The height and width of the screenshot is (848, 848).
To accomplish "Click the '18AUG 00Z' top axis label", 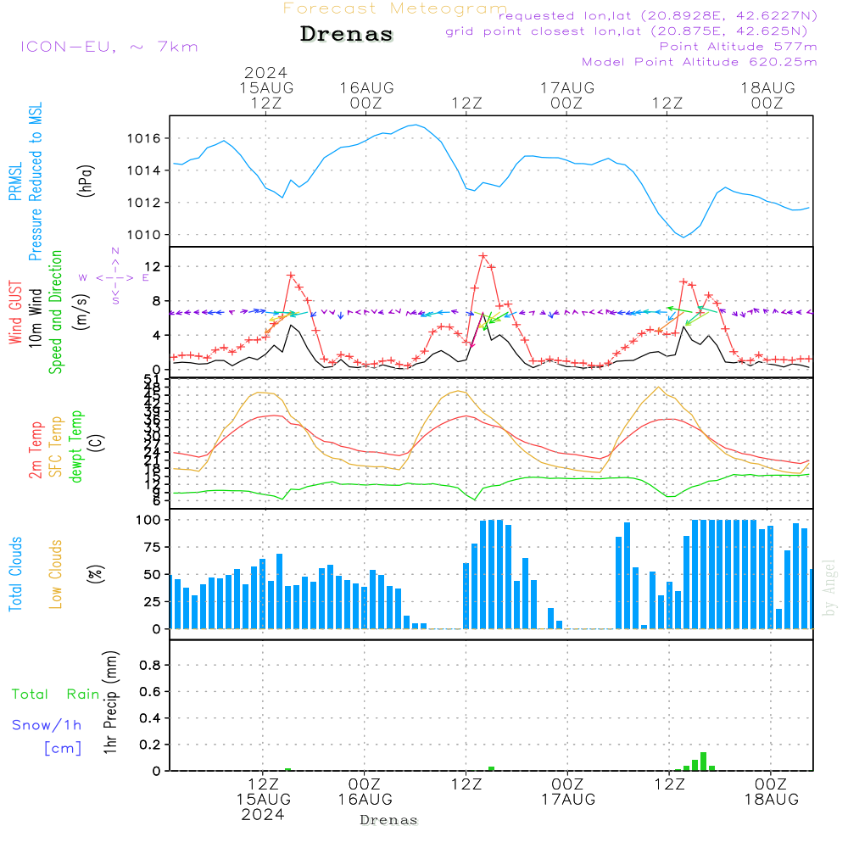I will (767, 96).
